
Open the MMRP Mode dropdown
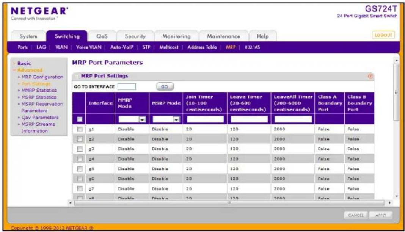tap(132, 119)
